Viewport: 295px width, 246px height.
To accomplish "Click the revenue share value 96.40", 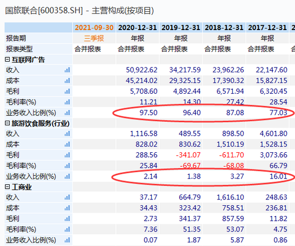I will coord(191,113).
